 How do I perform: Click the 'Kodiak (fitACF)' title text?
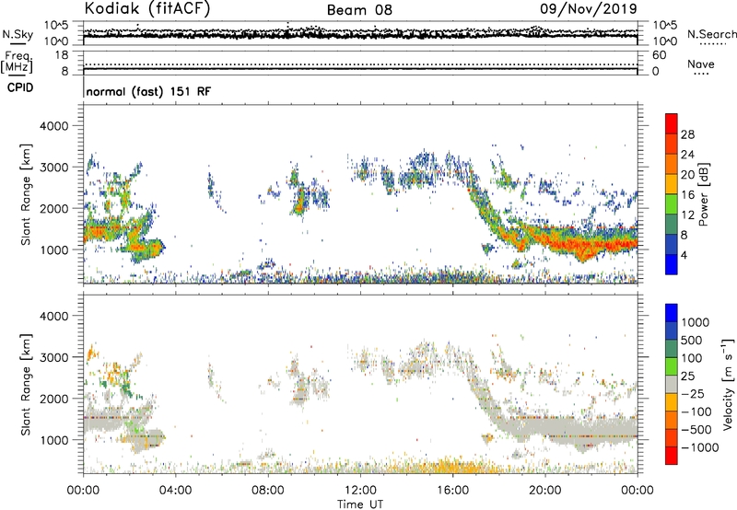point(147,8)
